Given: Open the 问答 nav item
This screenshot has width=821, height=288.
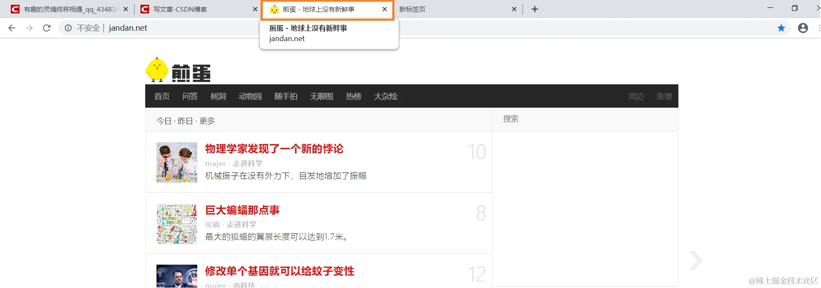Looking at the screenshot, I should coord(190,96).
